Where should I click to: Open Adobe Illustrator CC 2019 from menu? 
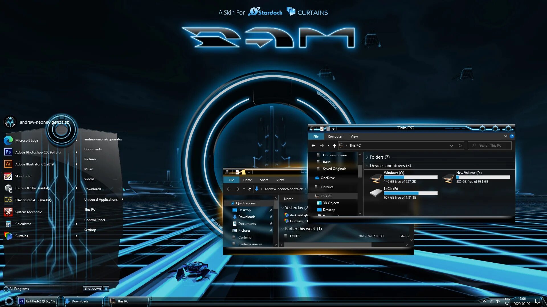click(x=34, y=164)
